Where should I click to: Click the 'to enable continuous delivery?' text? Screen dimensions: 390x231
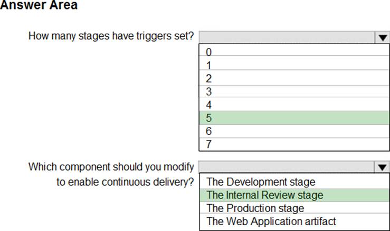pos(126,182)
